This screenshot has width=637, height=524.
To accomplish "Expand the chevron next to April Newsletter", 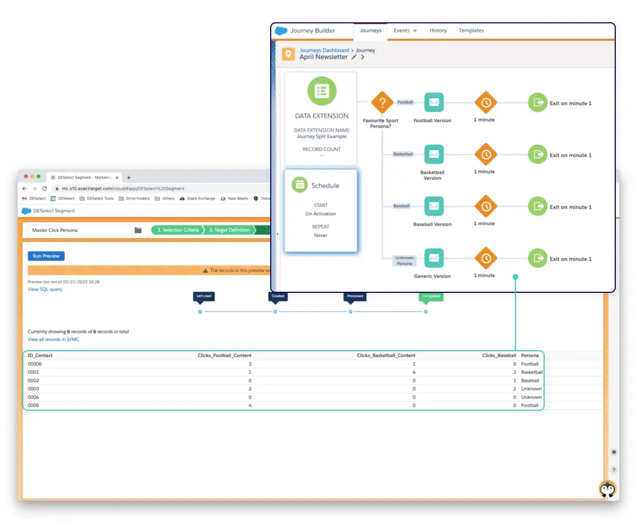I will coord(363,57).
